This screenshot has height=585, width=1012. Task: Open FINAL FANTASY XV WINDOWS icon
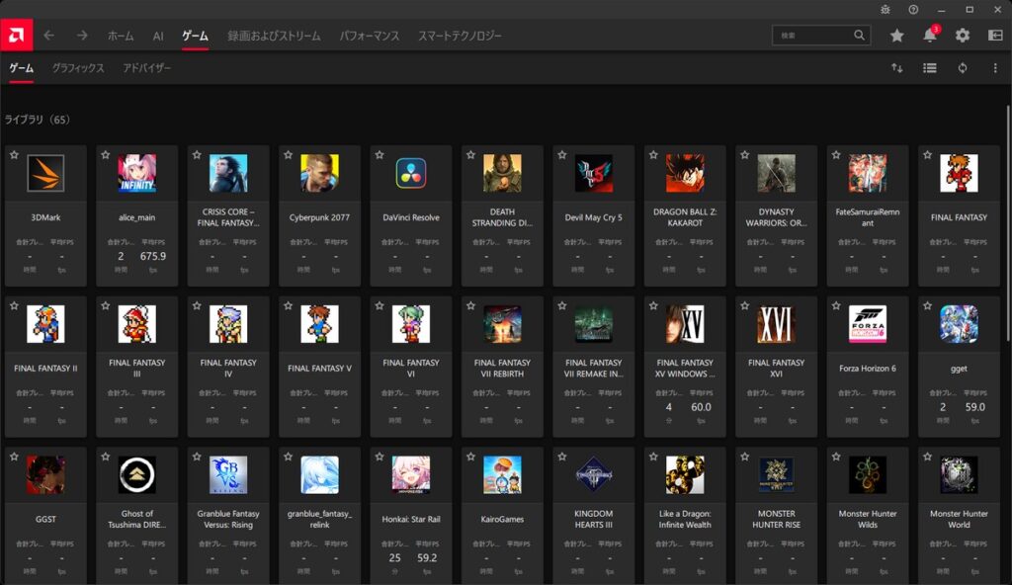[x=685, y=324]
